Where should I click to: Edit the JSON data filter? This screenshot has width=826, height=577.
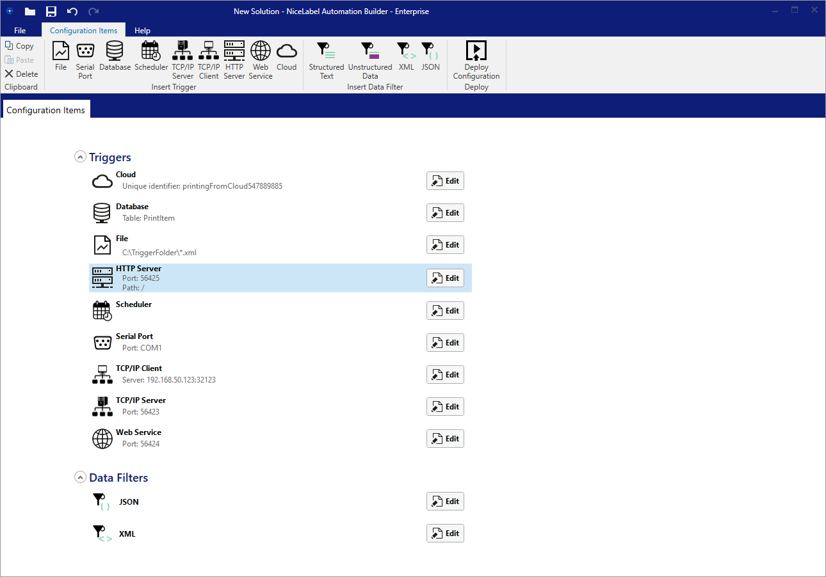click(x=445, y=502)
